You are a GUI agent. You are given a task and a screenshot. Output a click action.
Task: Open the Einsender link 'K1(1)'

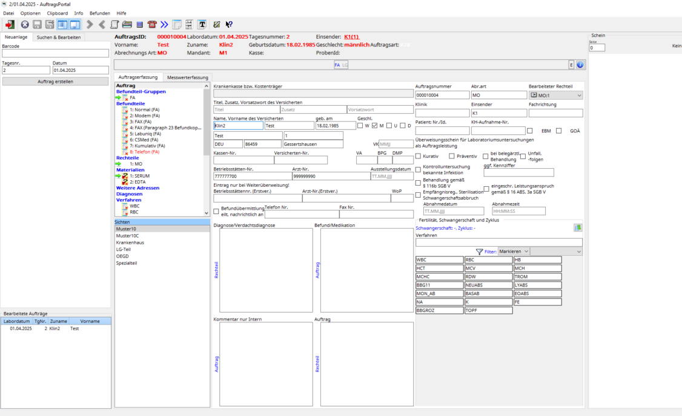pyautogui.click(x=351, y=36)
